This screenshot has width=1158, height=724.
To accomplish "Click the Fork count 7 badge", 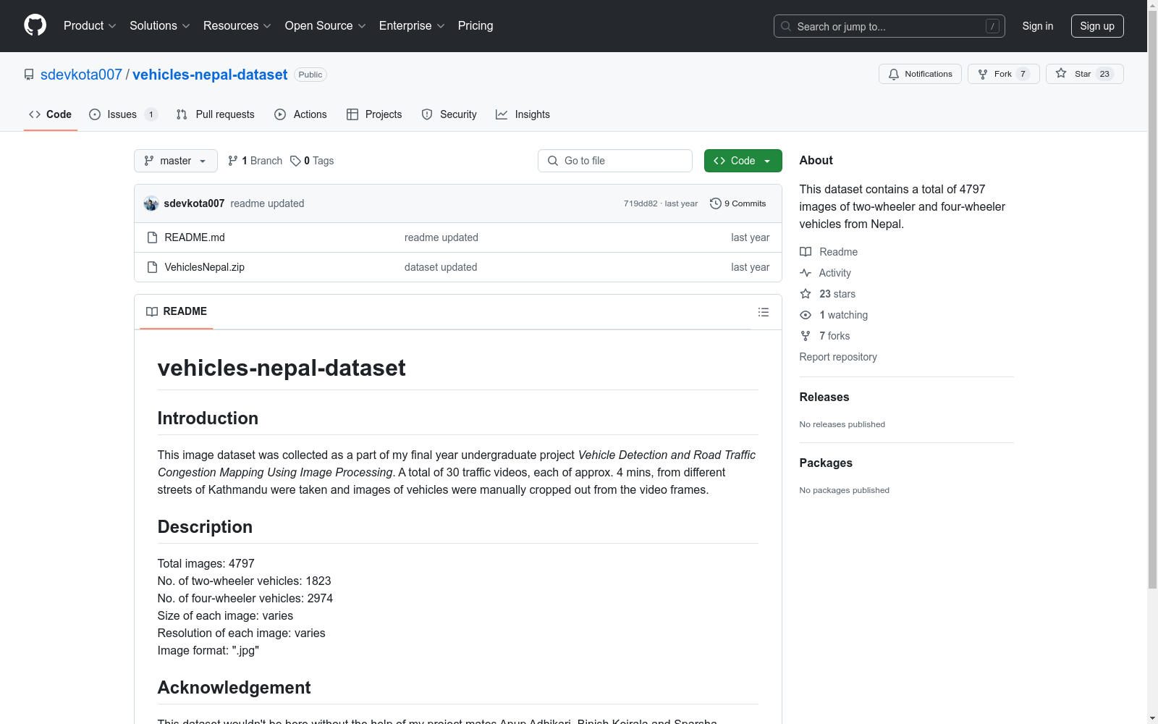I will click(1023, 74).
